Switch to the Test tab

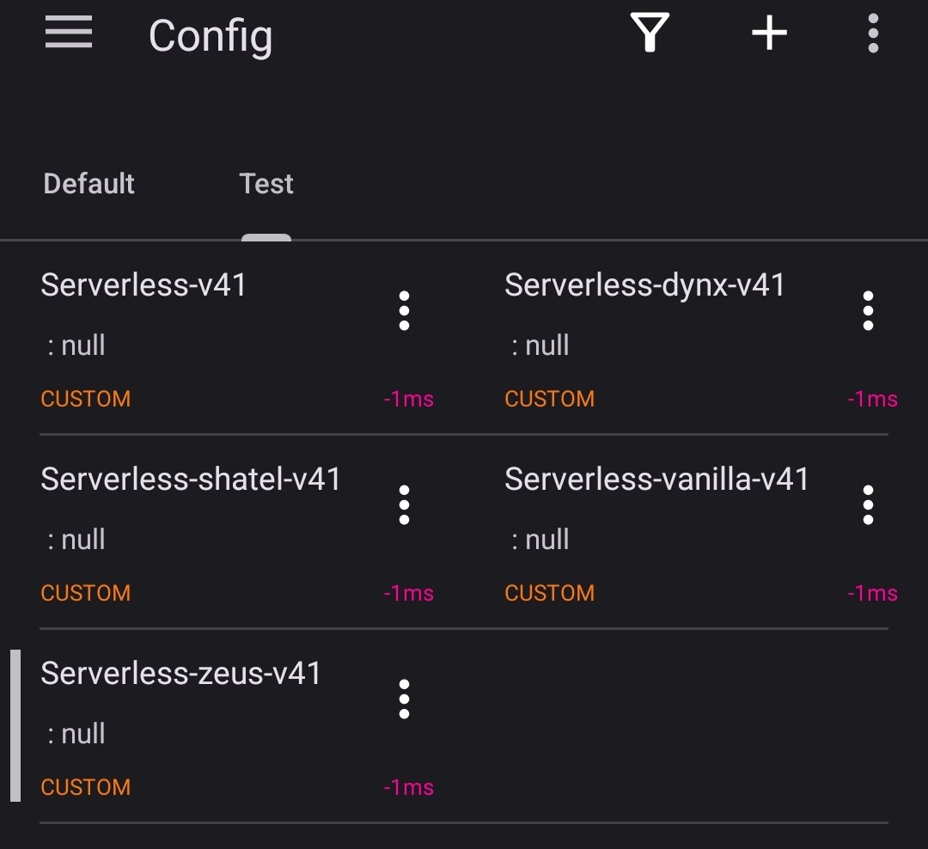[x=266, y=184]
